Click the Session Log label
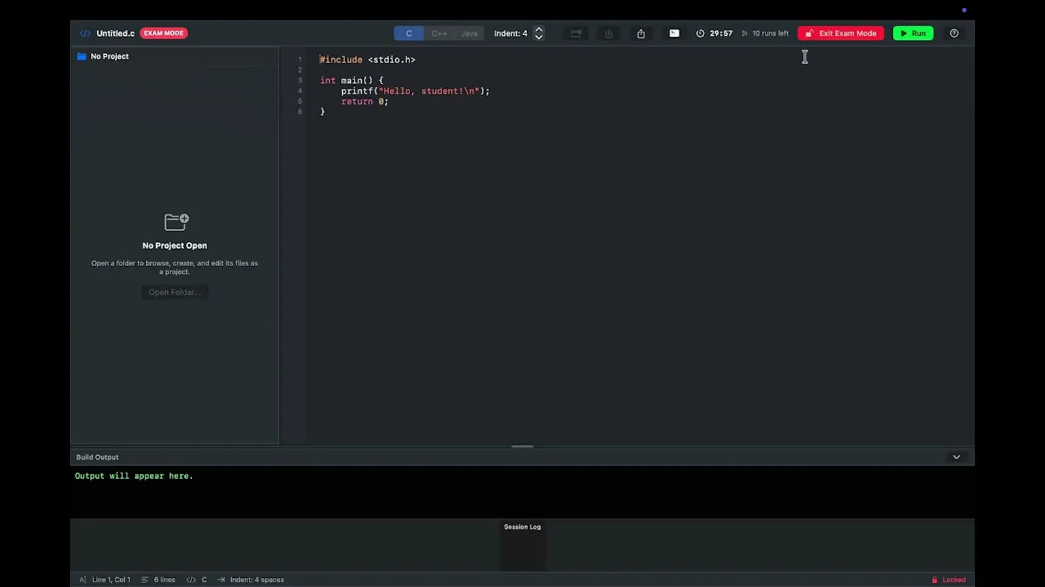The height and width of the screenshot is (587, 1045). [x=522, y=527]
